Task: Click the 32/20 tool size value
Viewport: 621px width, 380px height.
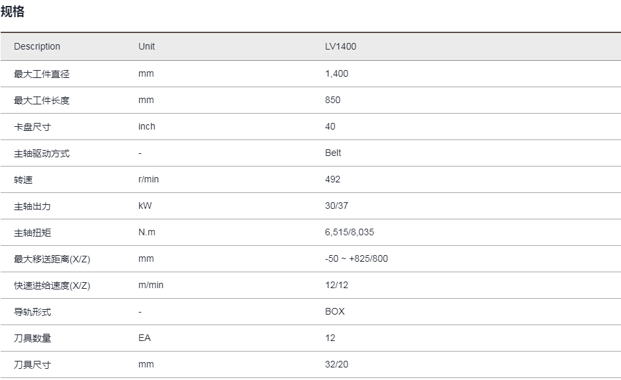Action: [336, 365]
